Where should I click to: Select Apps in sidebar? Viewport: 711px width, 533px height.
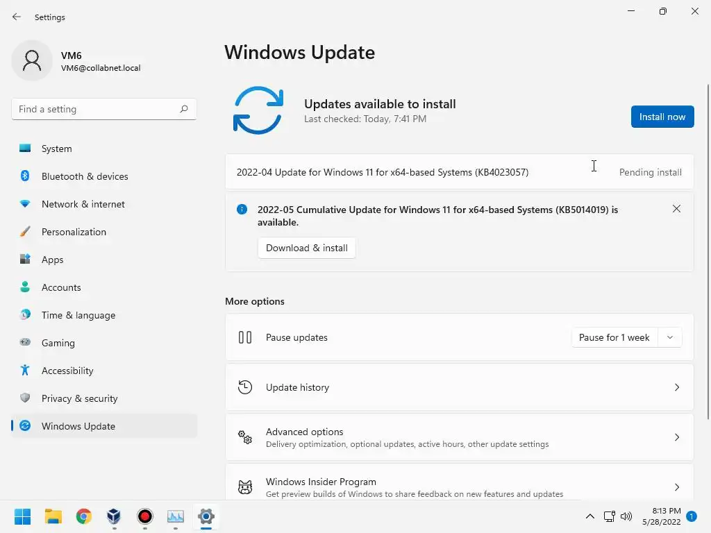tap(104, 260)
